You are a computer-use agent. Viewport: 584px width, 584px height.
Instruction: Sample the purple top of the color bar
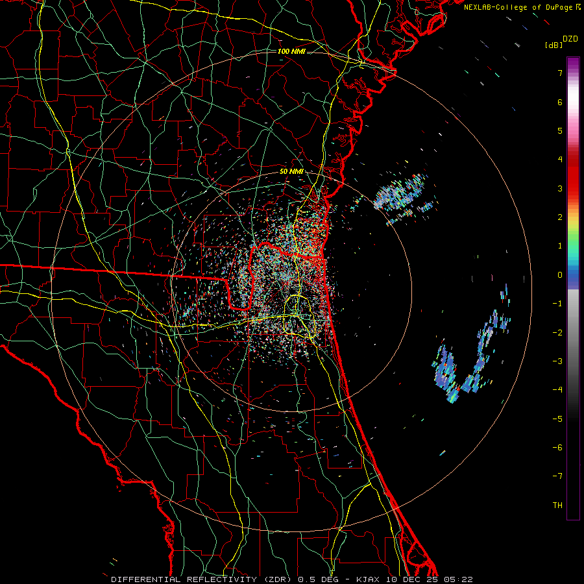click(573, 62)
